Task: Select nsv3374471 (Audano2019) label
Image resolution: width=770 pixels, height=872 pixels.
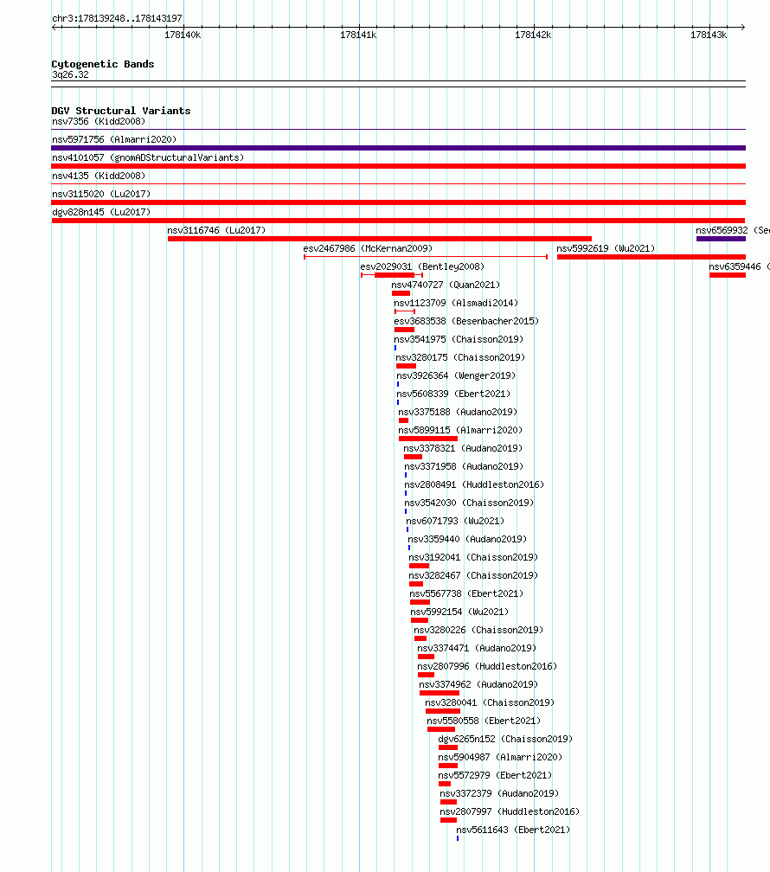Action: 477,649
